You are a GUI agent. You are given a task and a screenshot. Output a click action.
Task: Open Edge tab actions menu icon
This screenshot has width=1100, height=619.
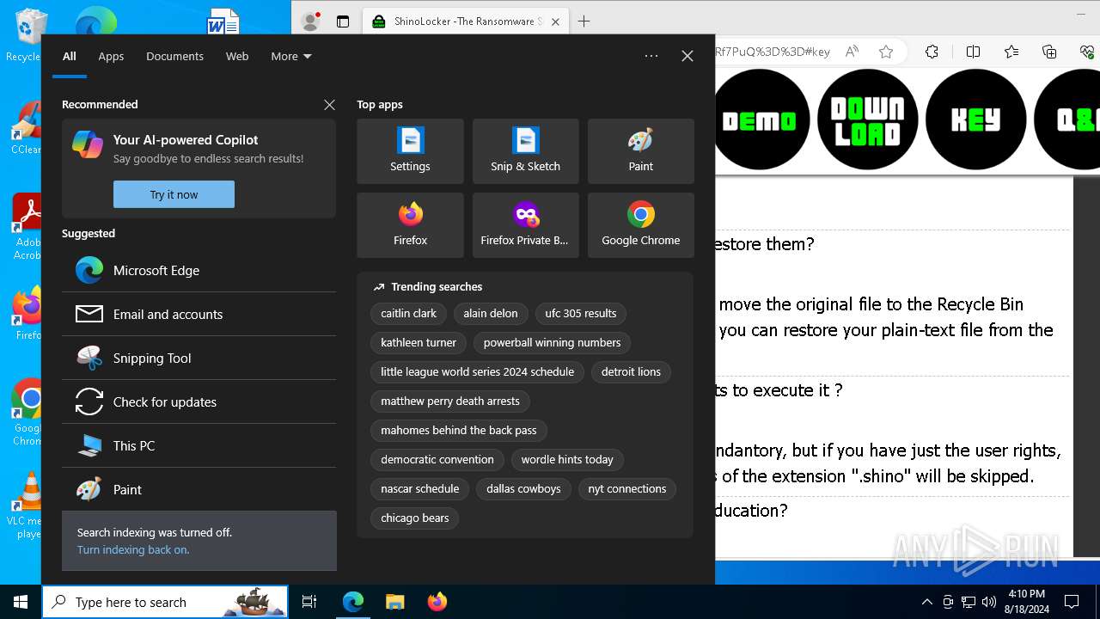pyautogui.click(x=343, y=21)
